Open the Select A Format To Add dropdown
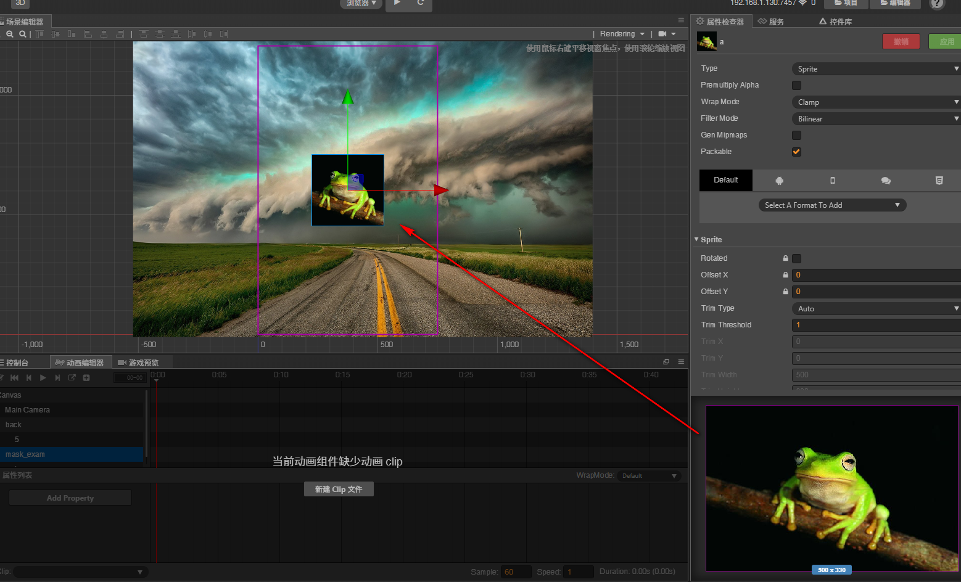The image size is (961, 582). pyautogui.click(x=831, y=205)
